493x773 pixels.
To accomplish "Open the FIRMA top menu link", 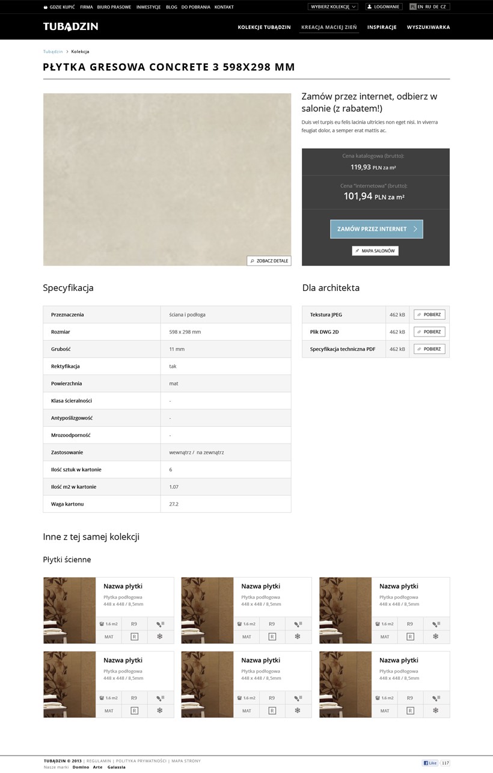I will 87,7.
